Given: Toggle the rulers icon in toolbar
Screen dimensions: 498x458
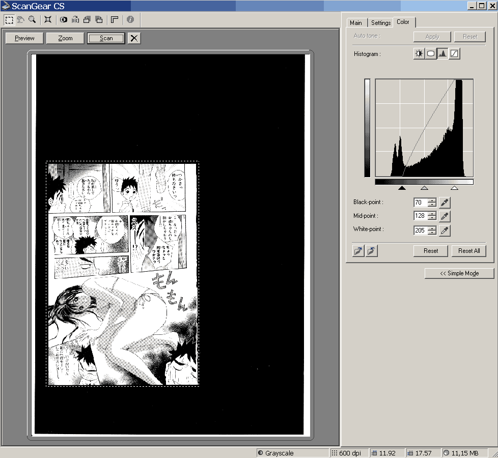Looking at the screenshot, I should click(x=115, y=20).
